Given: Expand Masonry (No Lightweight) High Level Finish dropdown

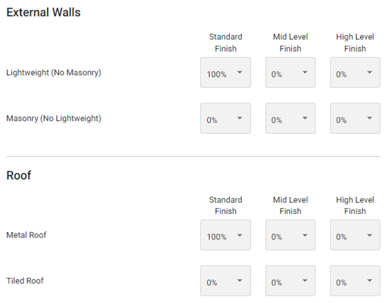Looking at the screenshot, I should pyautogui.click(x=355, y=118).
